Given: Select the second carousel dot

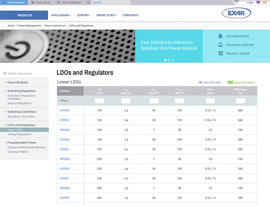Looking at the screenshot, I should (x=169, y=60).
